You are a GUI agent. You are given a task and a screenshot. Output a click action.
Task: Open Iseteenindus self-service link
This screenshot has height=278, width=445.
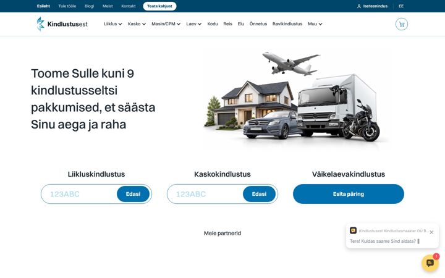point(375,6)
